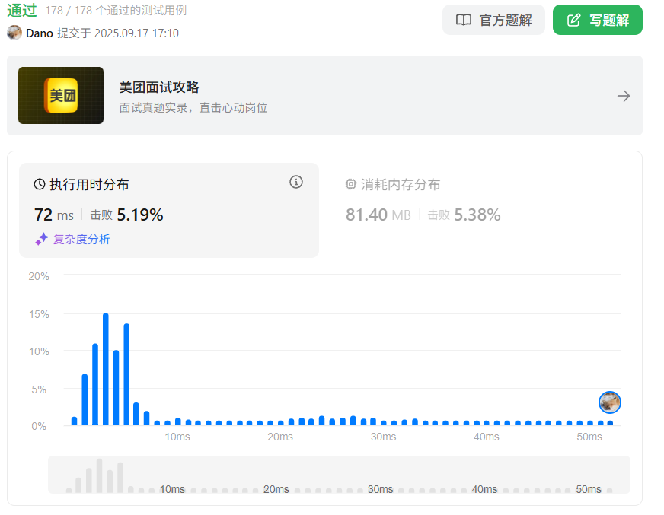Click the Meituan logo thumbnail
Viewport: 664px width, 515px height.
coord(61,96)
